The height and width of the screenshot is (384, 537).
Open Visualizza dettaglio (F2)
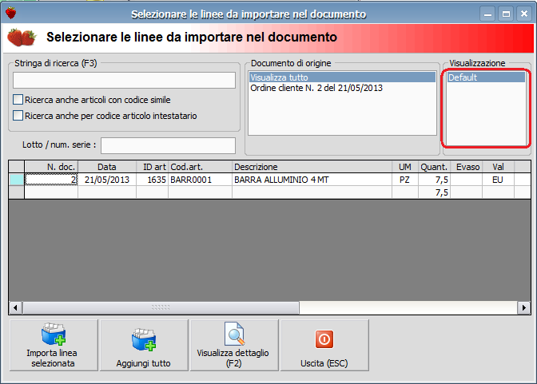(x=235, y=345)
